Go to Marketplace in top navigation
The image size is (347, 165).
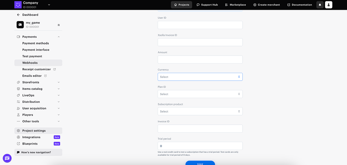click(x=235, y=5)
